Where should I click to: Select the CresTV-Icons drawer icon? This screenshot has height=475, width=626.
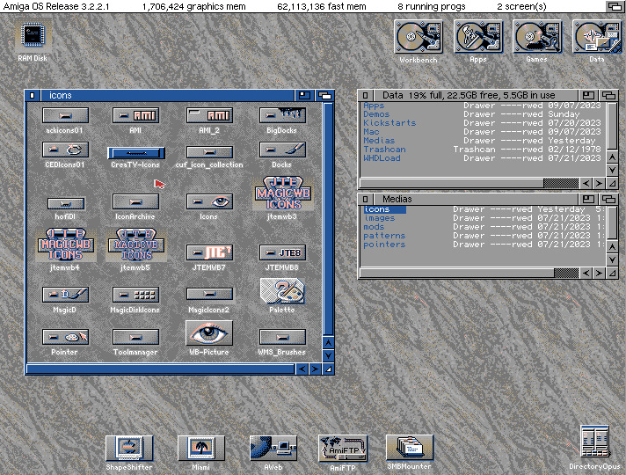pos(135,152)
